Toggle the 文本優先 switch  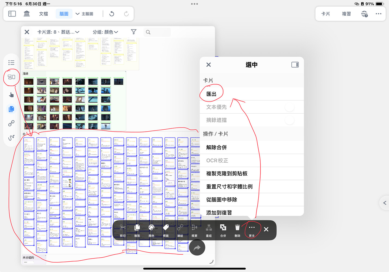[x=290, y=107]
